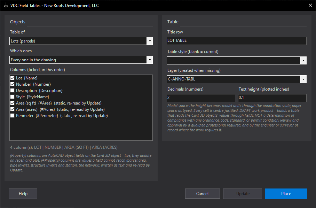316x208 pixels.
Task: Open the 'Table of' dropdown arrow
Action: tap(150, 41)
